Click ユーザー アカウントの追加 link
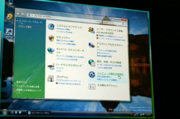 (112, 39)
